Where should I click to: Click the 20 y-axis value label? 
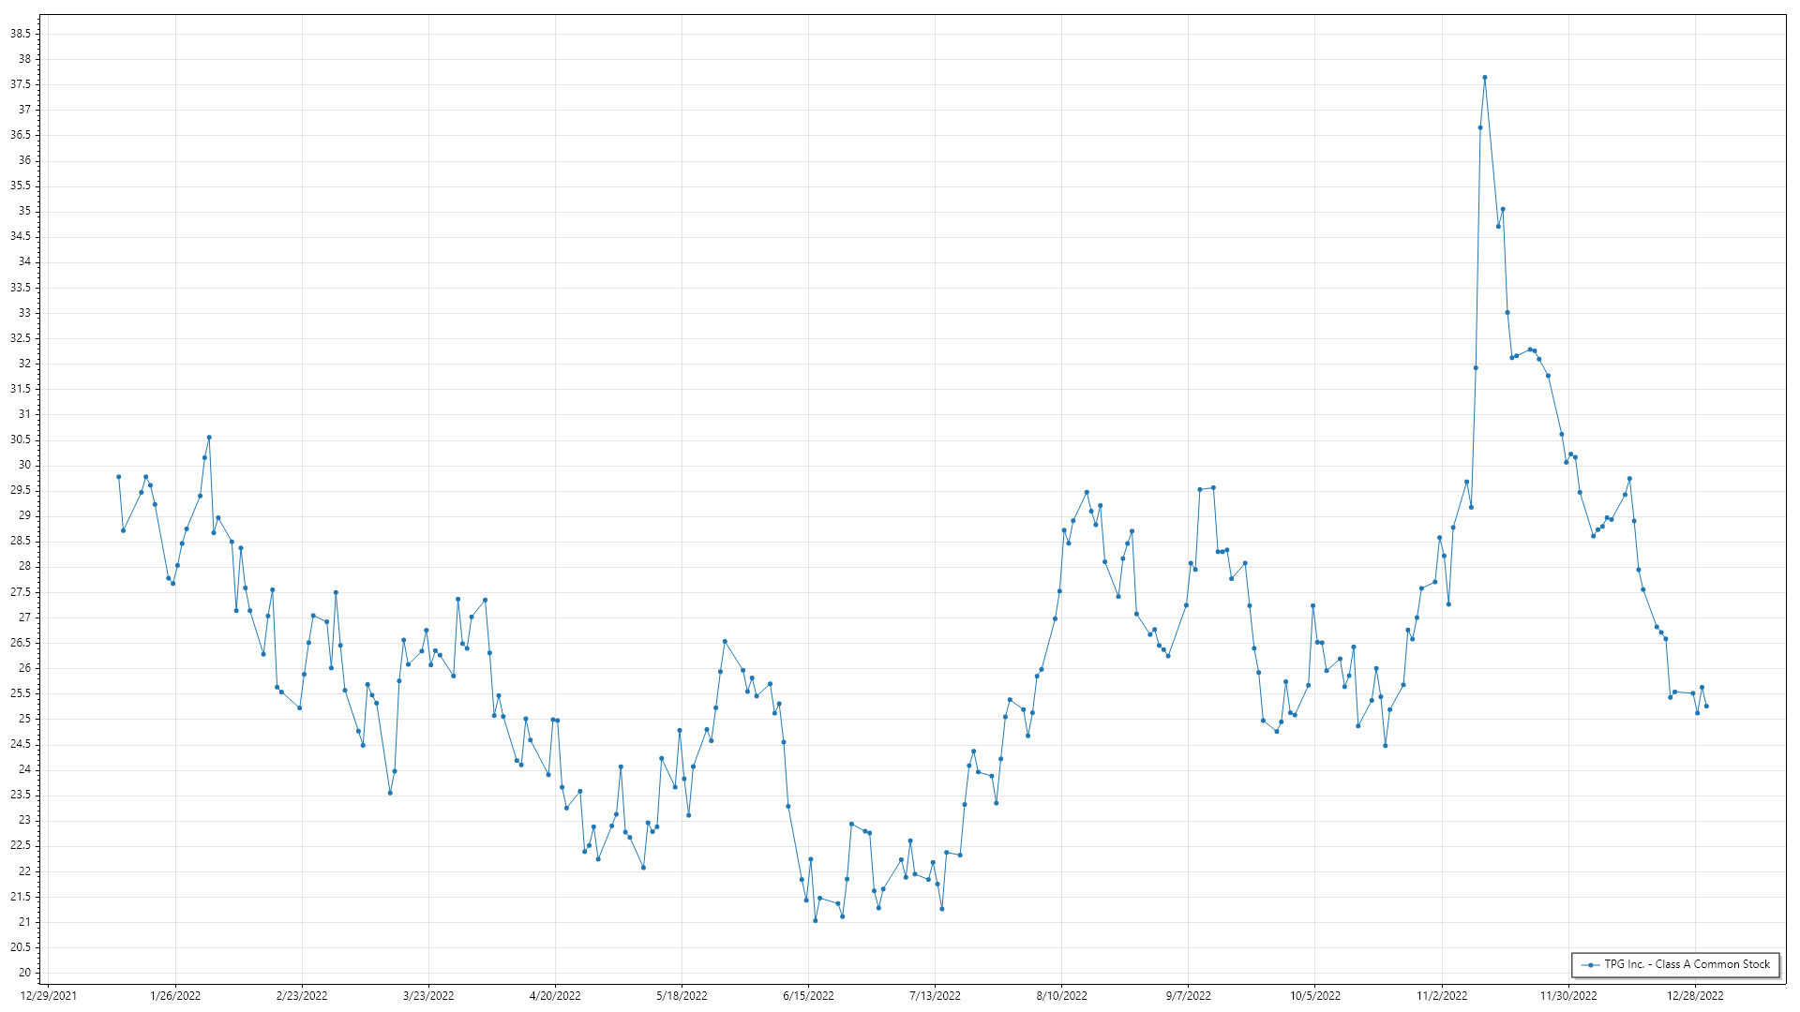pos(24,973)
